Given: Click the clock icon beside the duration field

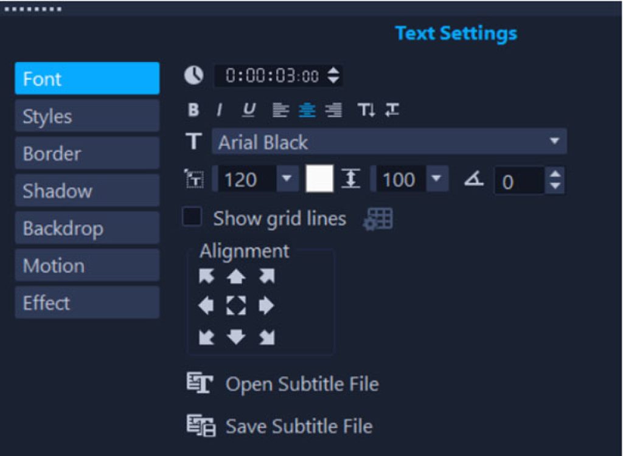Looking at the screenshot, I should [193, 75].
